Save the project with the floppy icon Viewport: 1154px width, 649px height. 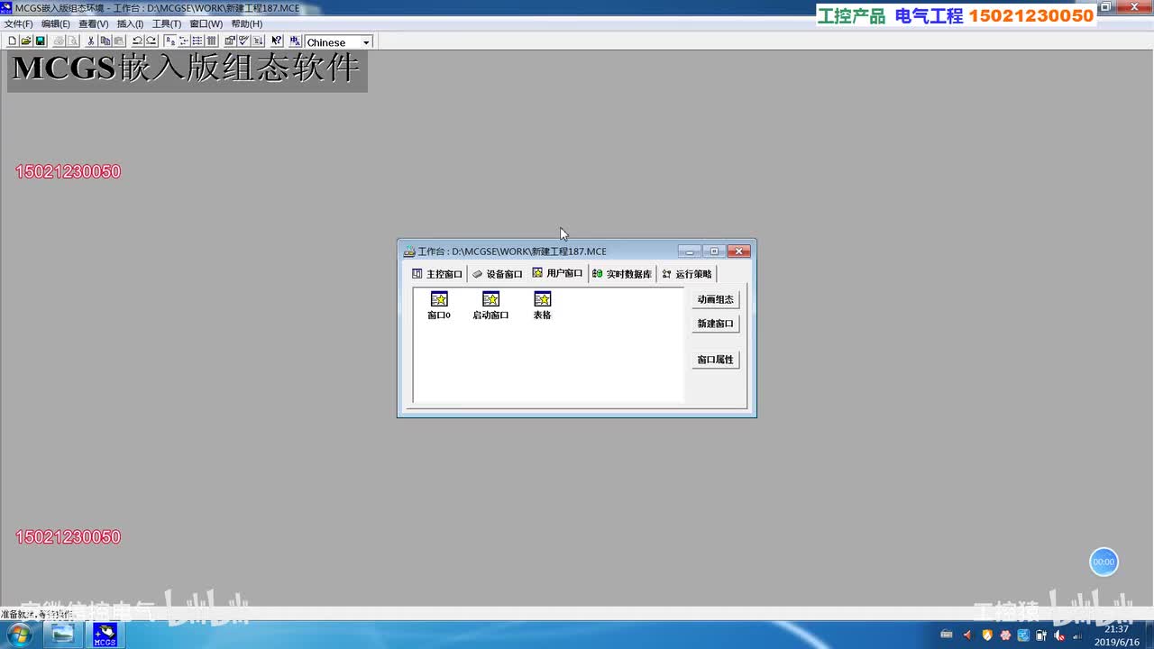(x=41, y=41)
